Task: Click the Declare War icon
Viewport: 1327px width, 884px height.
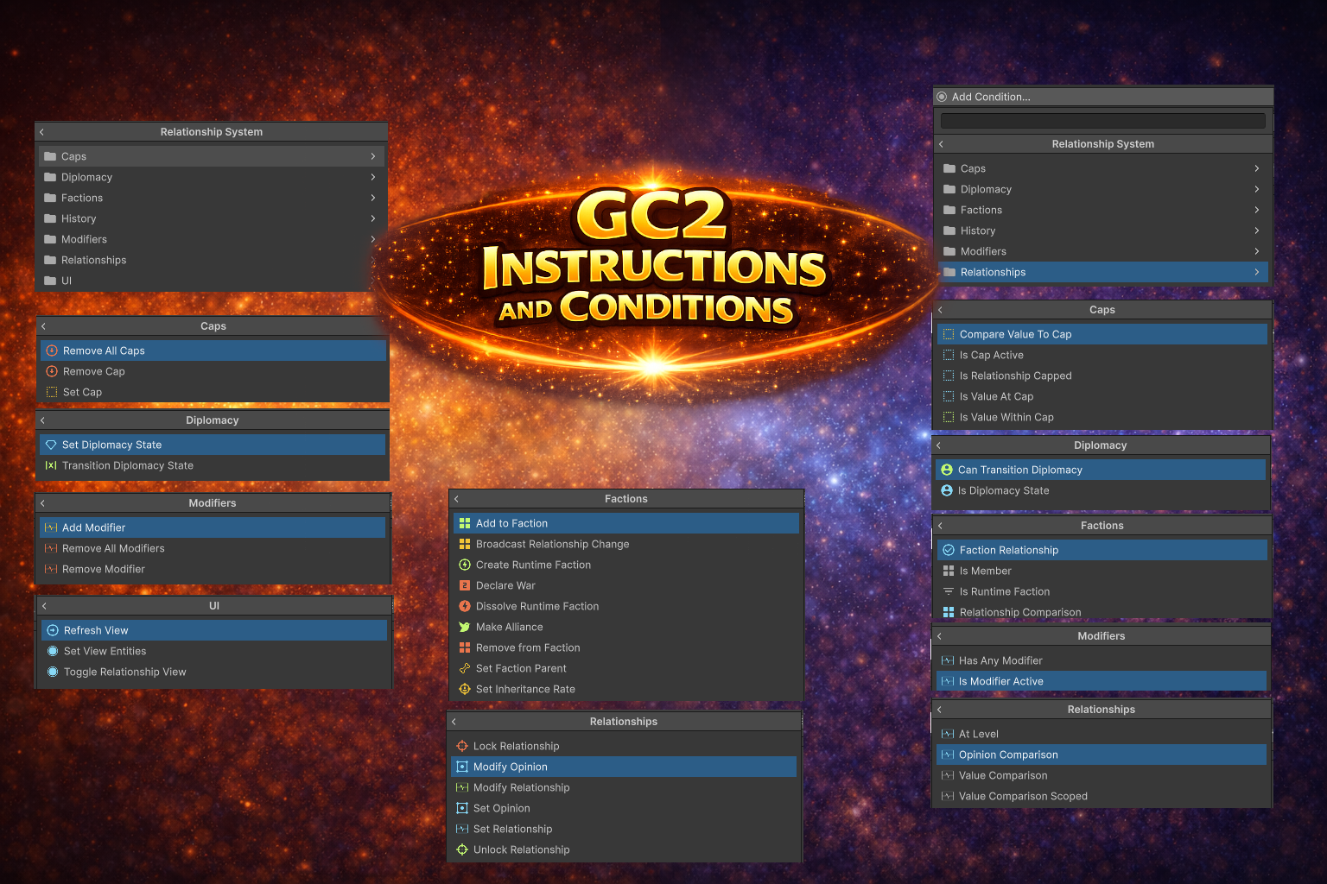Action: [465, 585]
